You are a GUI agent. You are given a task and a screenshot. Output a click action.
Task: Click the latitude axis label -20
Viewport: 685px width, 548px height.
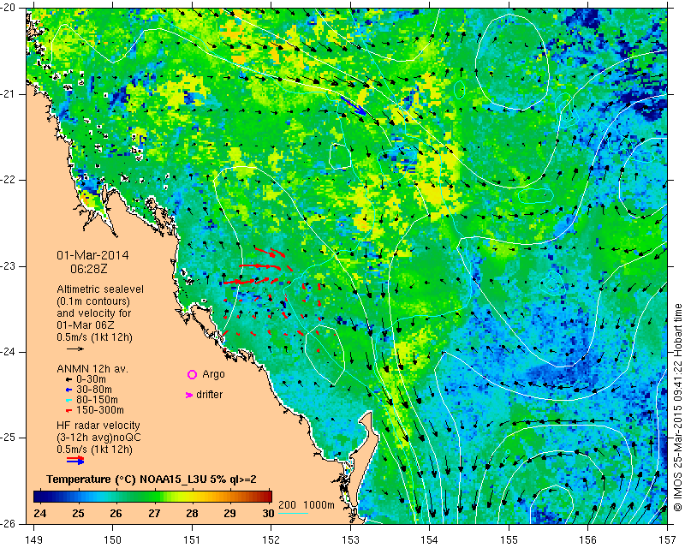(x=9, y=9)
